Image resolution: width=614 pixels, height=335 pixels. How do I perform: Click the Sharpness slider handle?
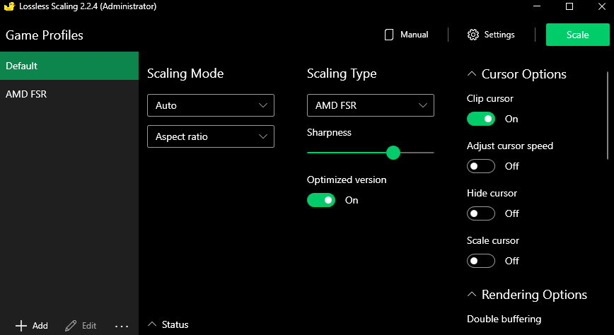(393, 153)
